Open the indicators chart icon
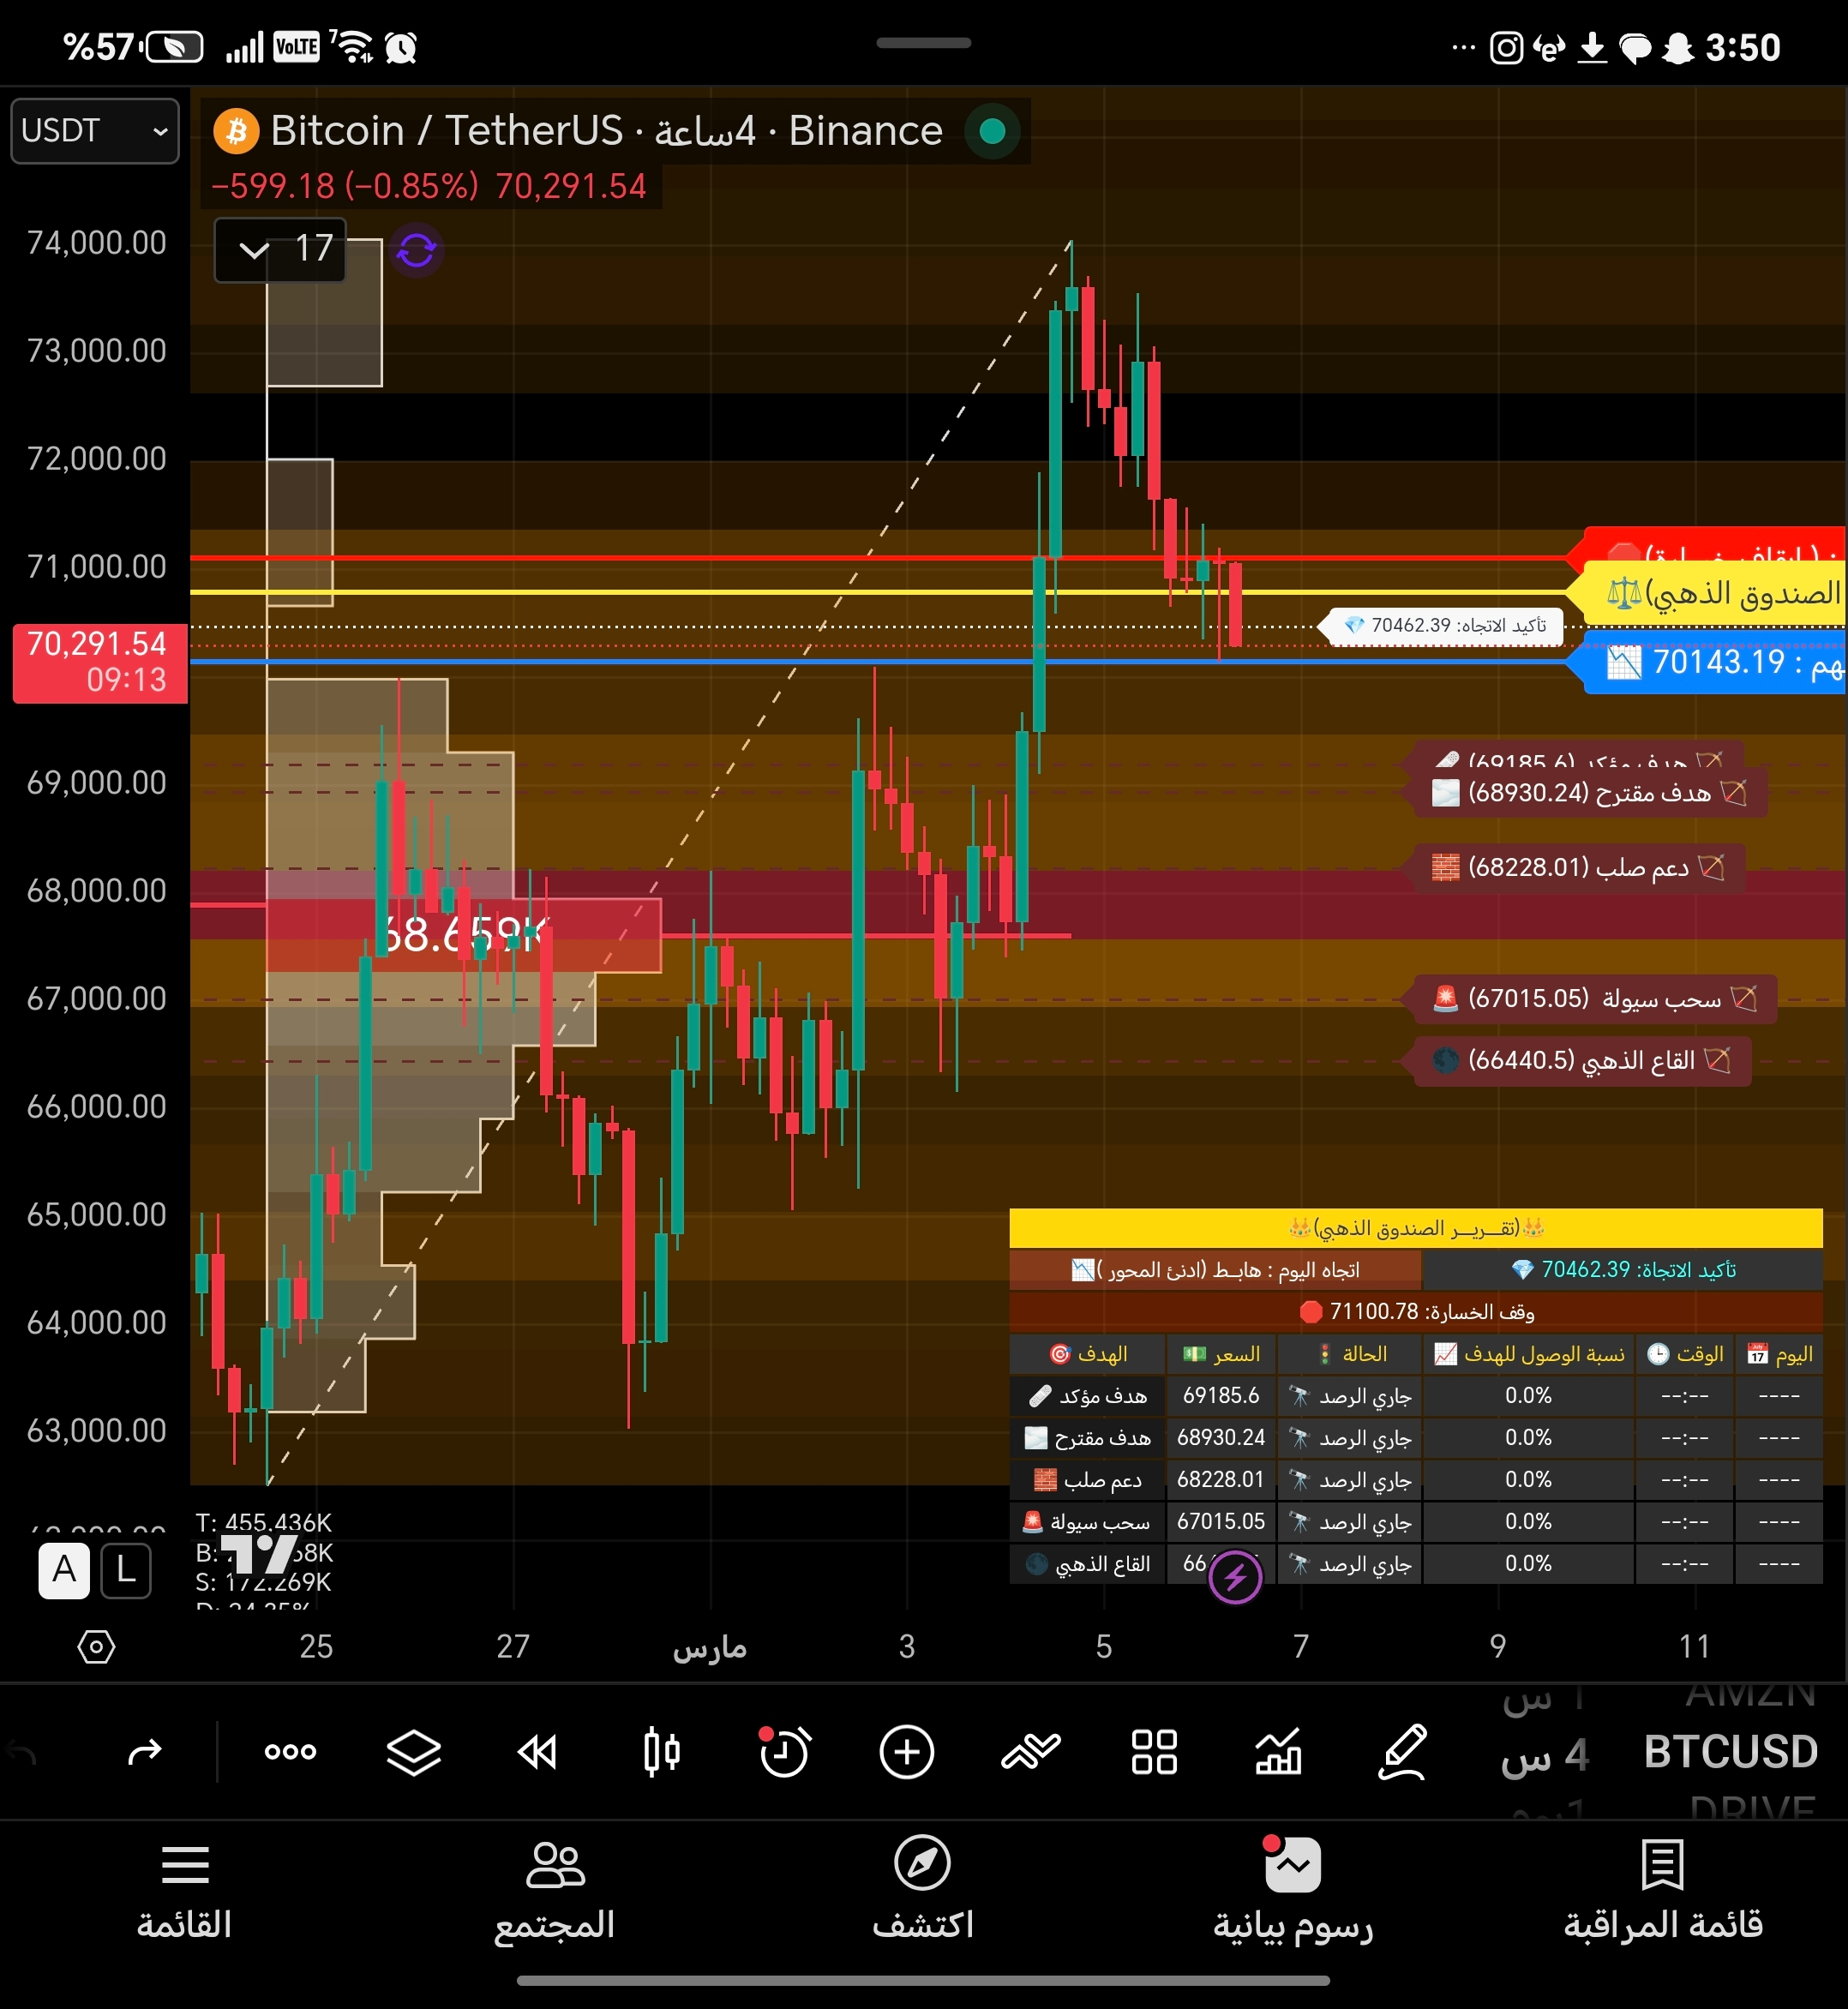The height and width of the screenshot is (2009, 1848). click(1278, 1752)
